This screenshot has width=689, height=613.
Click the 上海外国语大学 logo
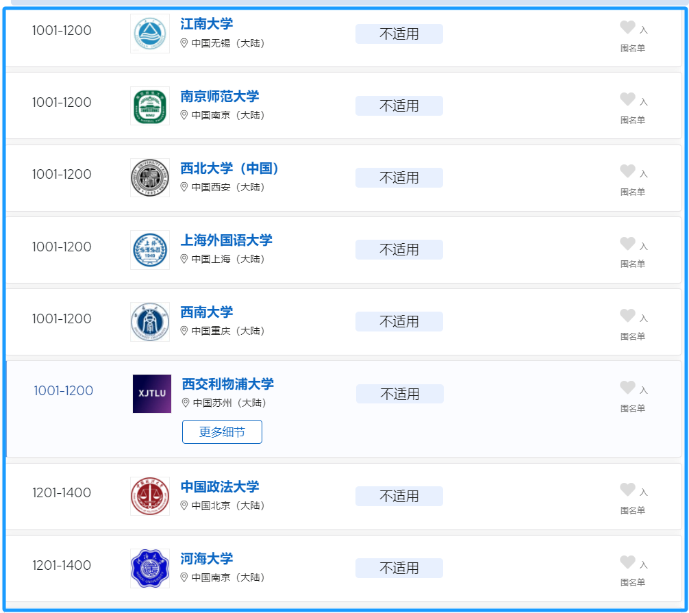click(x=150, y=249)
